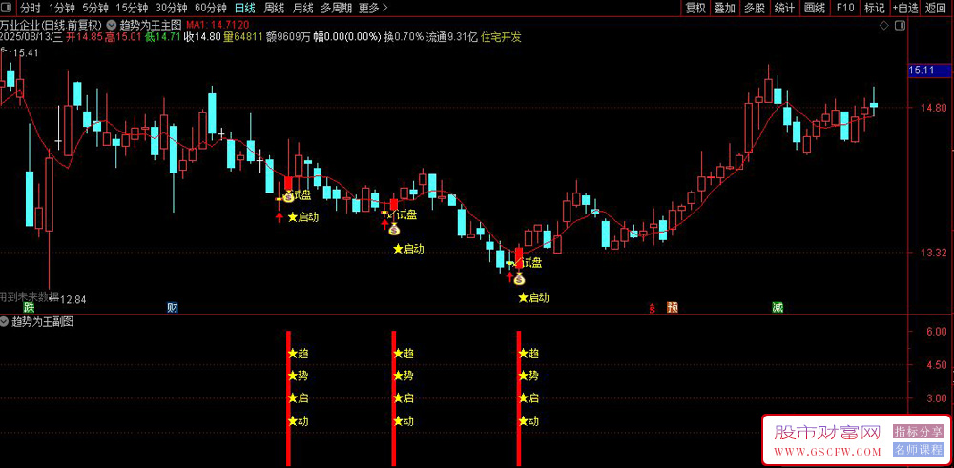954x468 pixels.
Task: Open the dropdown circle beside 趋势为王副图
Action: [x=5, y=322]
